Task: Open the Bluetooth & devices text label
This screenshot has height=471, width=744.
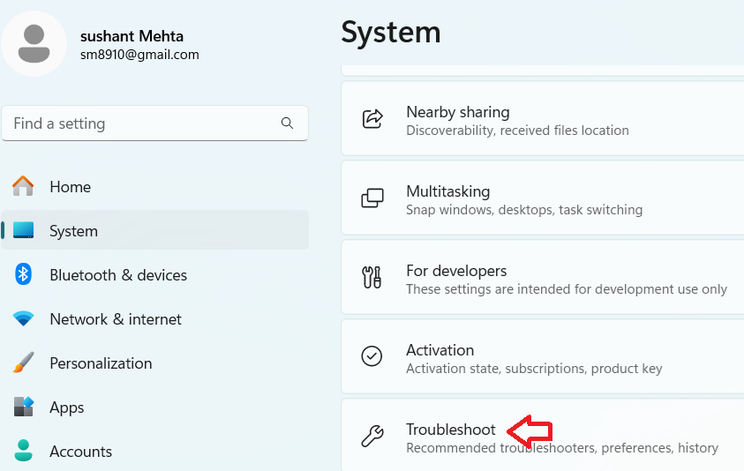Action: (x=118, y=275)
